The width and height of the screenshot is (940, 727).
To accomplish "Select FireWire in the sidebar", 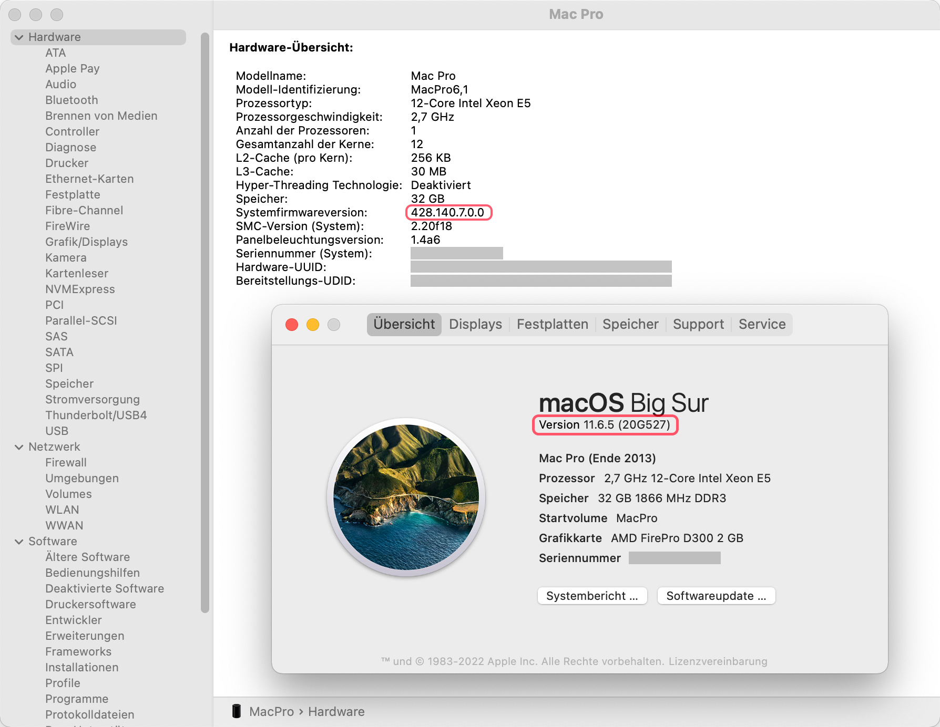I will pos(67,226).
